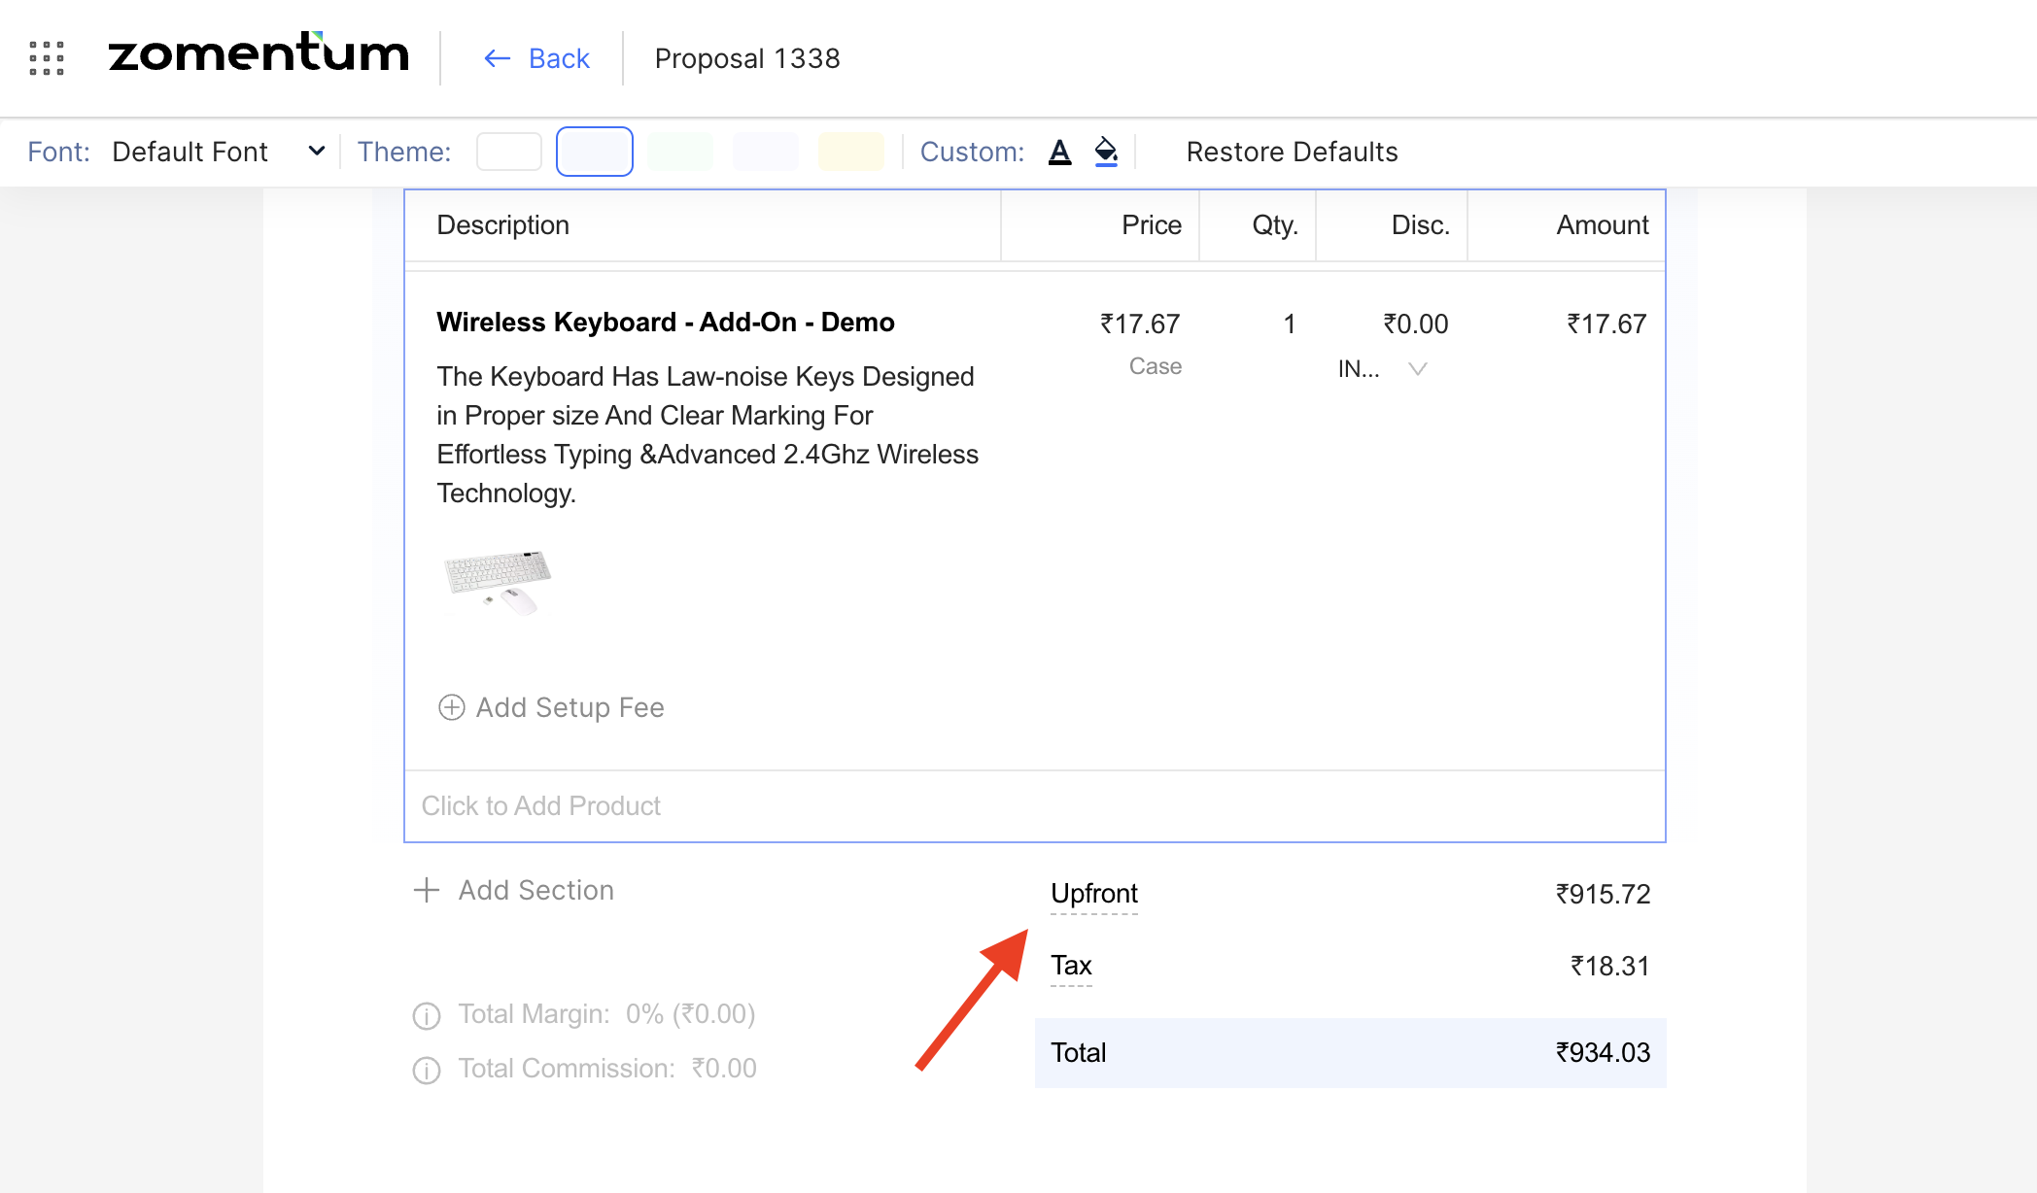This screenshot has width=2037, height=1193.
Task: Open the apps grid menu icon
Action: coord(47,58)
